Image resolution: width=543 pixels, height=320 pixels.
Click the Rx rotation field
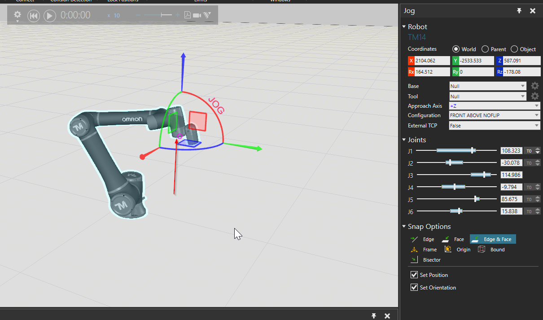pos(432,72)
